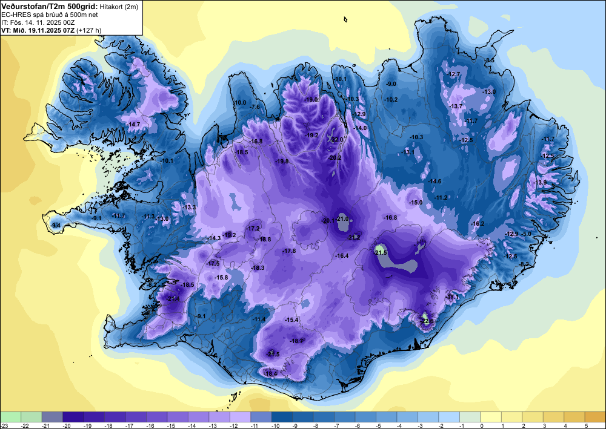Click the -5.0 temperature label
Screen dimensions: 606x429
527,234
